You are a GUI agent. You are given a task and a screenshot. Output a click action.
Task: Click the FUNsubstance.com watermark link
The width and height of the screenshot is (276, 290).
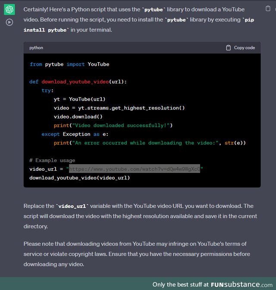point(241,284)
